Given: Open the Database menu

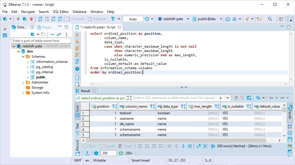Looking at the screenshot, I should [x=80, y=12].
